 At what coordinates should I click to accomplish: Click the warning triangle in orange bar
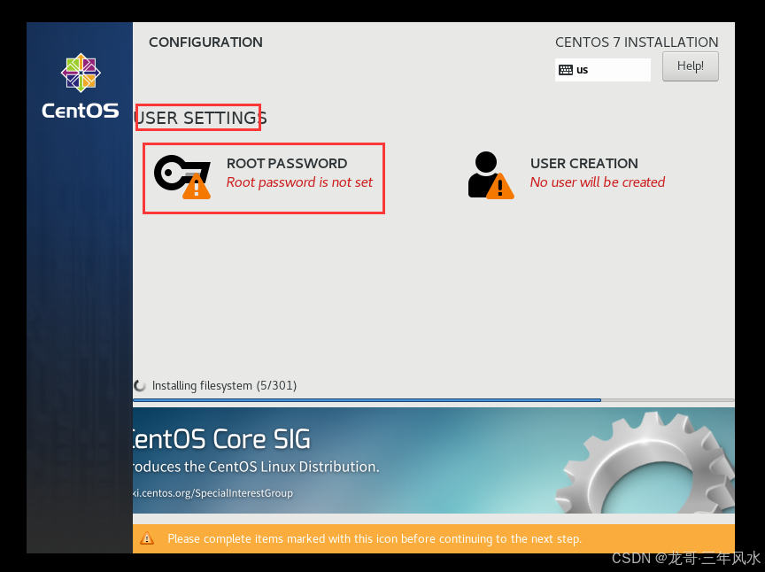click(x=147, y=539)
